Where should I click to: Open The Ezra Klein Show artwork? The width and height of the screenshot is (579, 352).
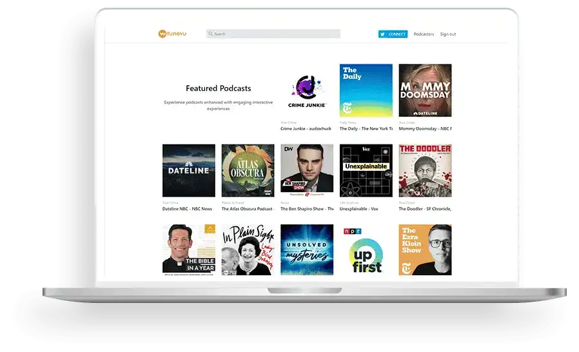coord(425,250)
